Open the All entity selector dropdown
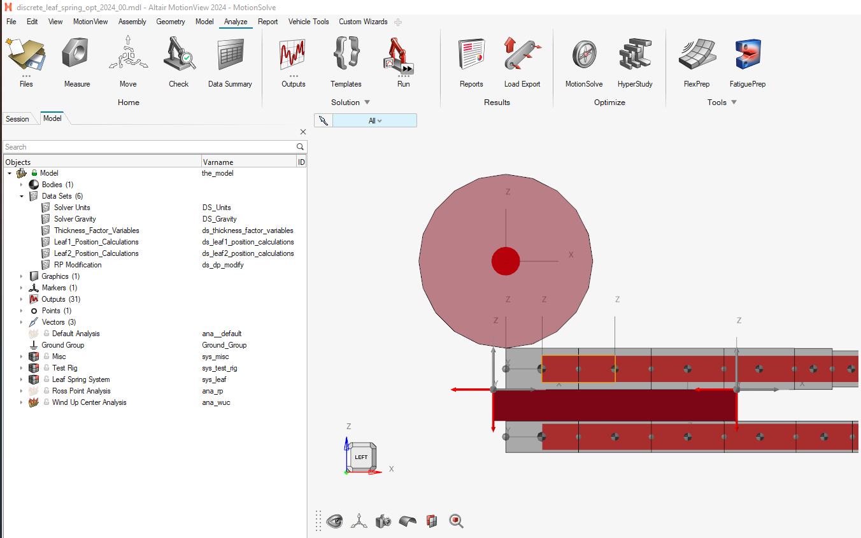Image resolution: width=861 pixels, height=538 pixels. 375,120
